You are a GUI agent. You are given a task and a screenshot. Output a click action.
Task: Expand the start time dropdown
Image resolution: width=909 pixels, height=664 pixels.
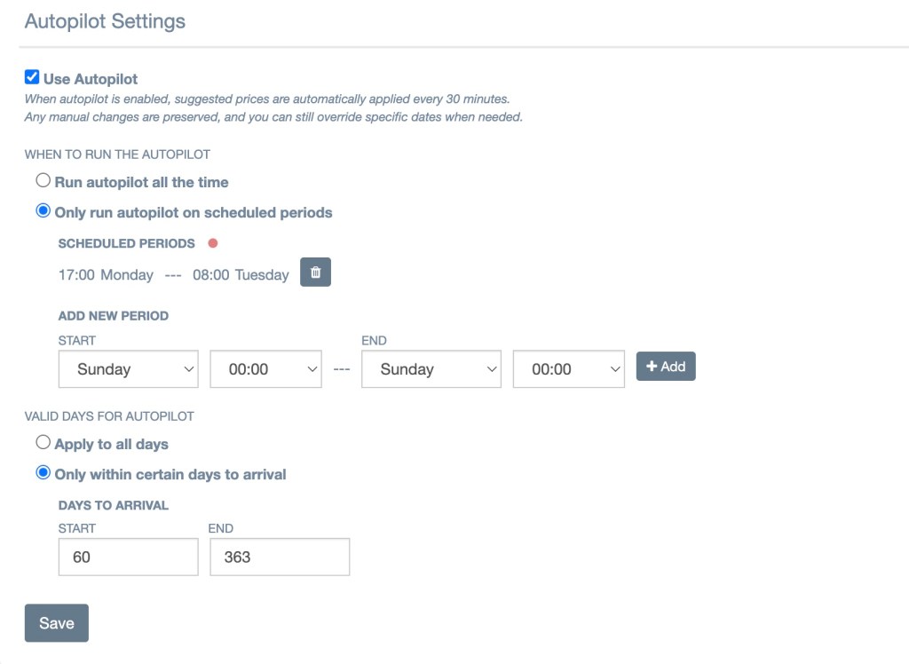(x=265, y=369)
